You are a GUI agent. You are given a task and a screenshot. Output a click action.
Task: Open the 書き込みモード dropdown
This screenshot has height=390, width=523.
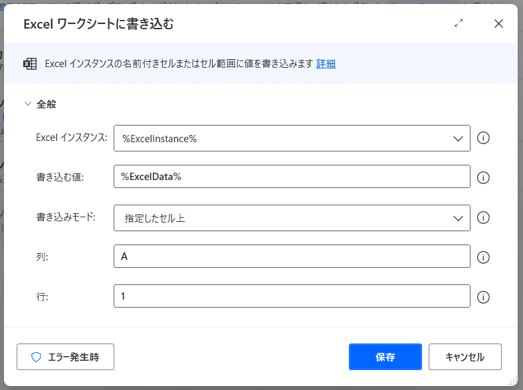pyautogui.click(x=292, y=218)
